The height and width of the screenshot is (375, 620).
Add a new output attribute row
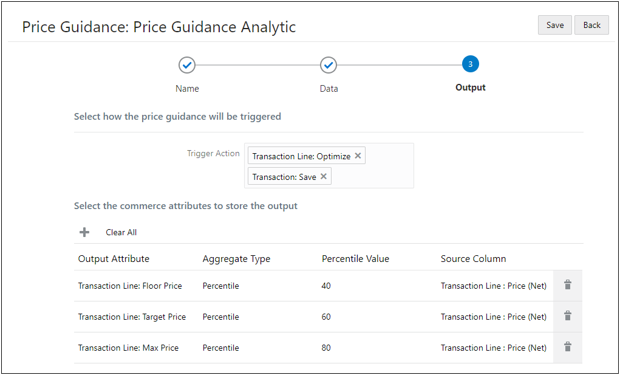click(x=84, y=232)
